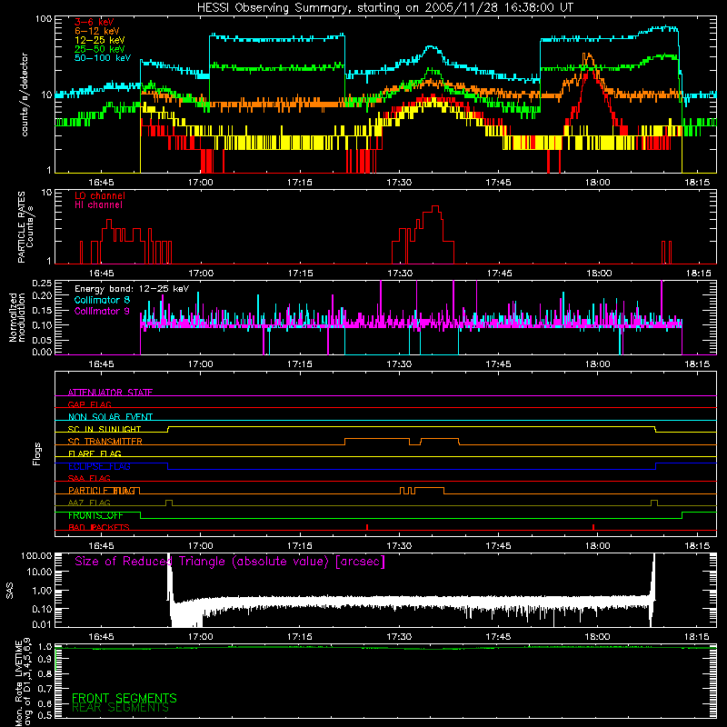The height and width of the screenshot is (727, 727).
Task: Click the LO channel legend label
Action: 100,195
